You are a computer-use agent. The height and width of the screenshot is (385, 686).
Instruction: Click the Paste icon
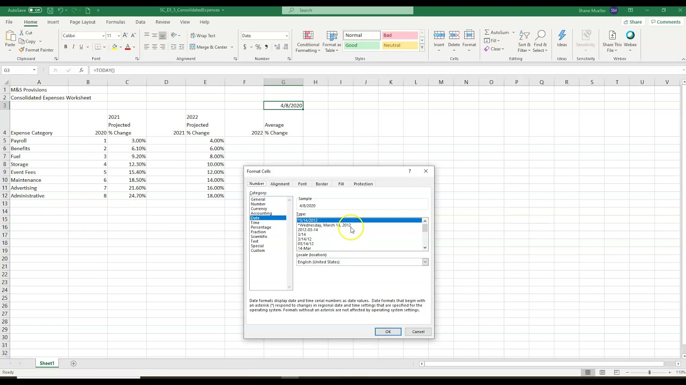(10, 36)
